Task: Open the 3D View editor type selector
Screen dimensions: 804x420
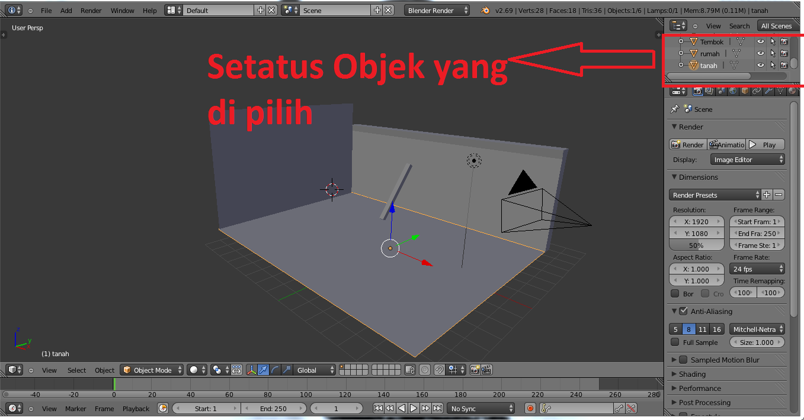Action: point(15,370)
